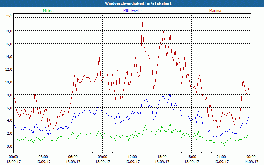Click the 06:00 time axis label
This screenshot has width=264, height=165.
(x=73, y=157)
